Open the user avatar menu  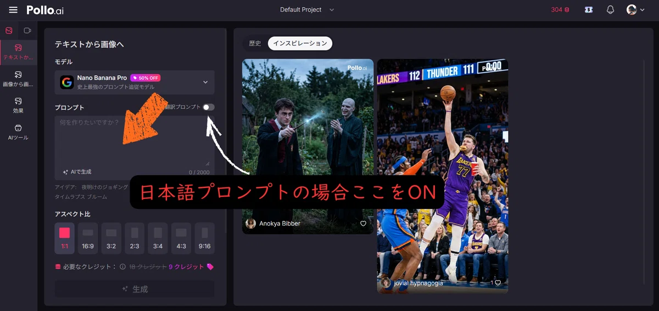(x=635, y=10)
